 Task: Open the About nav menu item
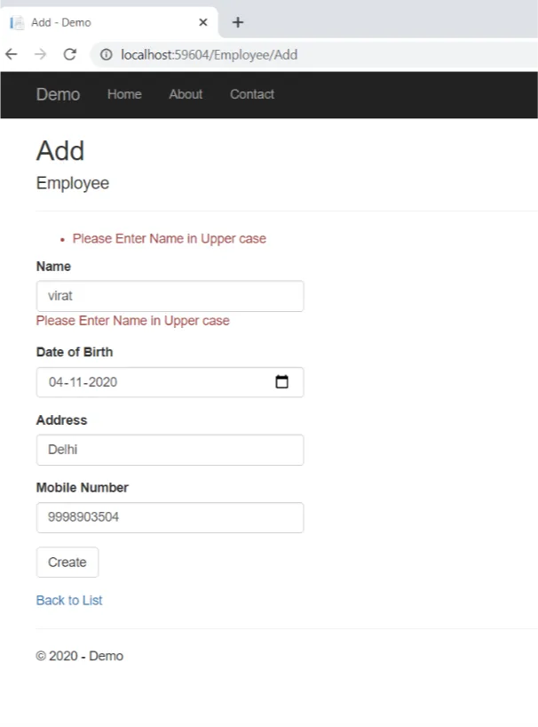(x=186, y=94)
